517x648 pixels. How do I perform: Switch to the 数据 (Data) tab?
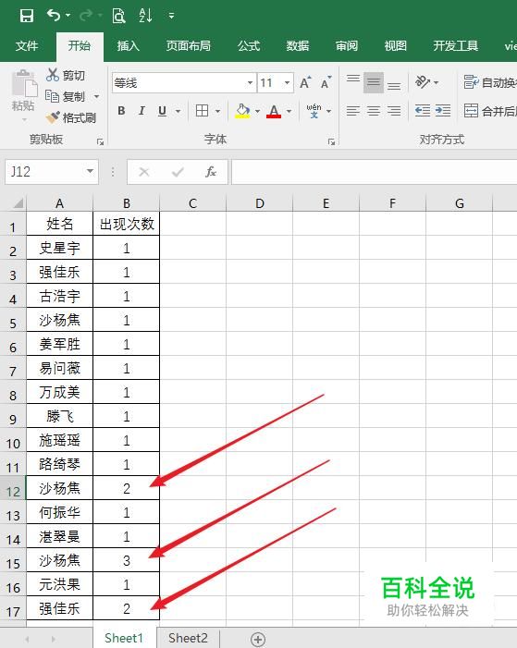click(298, 45)
